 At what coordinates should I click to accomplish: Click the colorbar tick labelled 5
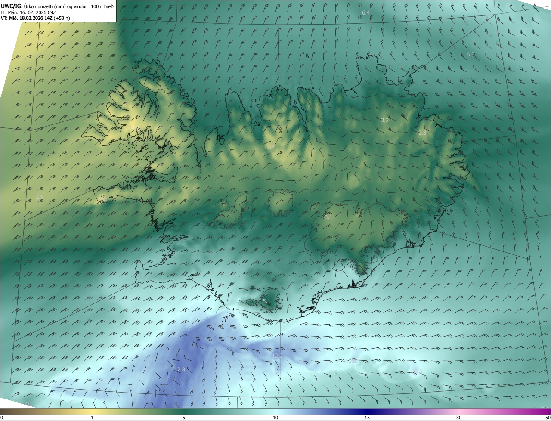click(x=184, y=418)
